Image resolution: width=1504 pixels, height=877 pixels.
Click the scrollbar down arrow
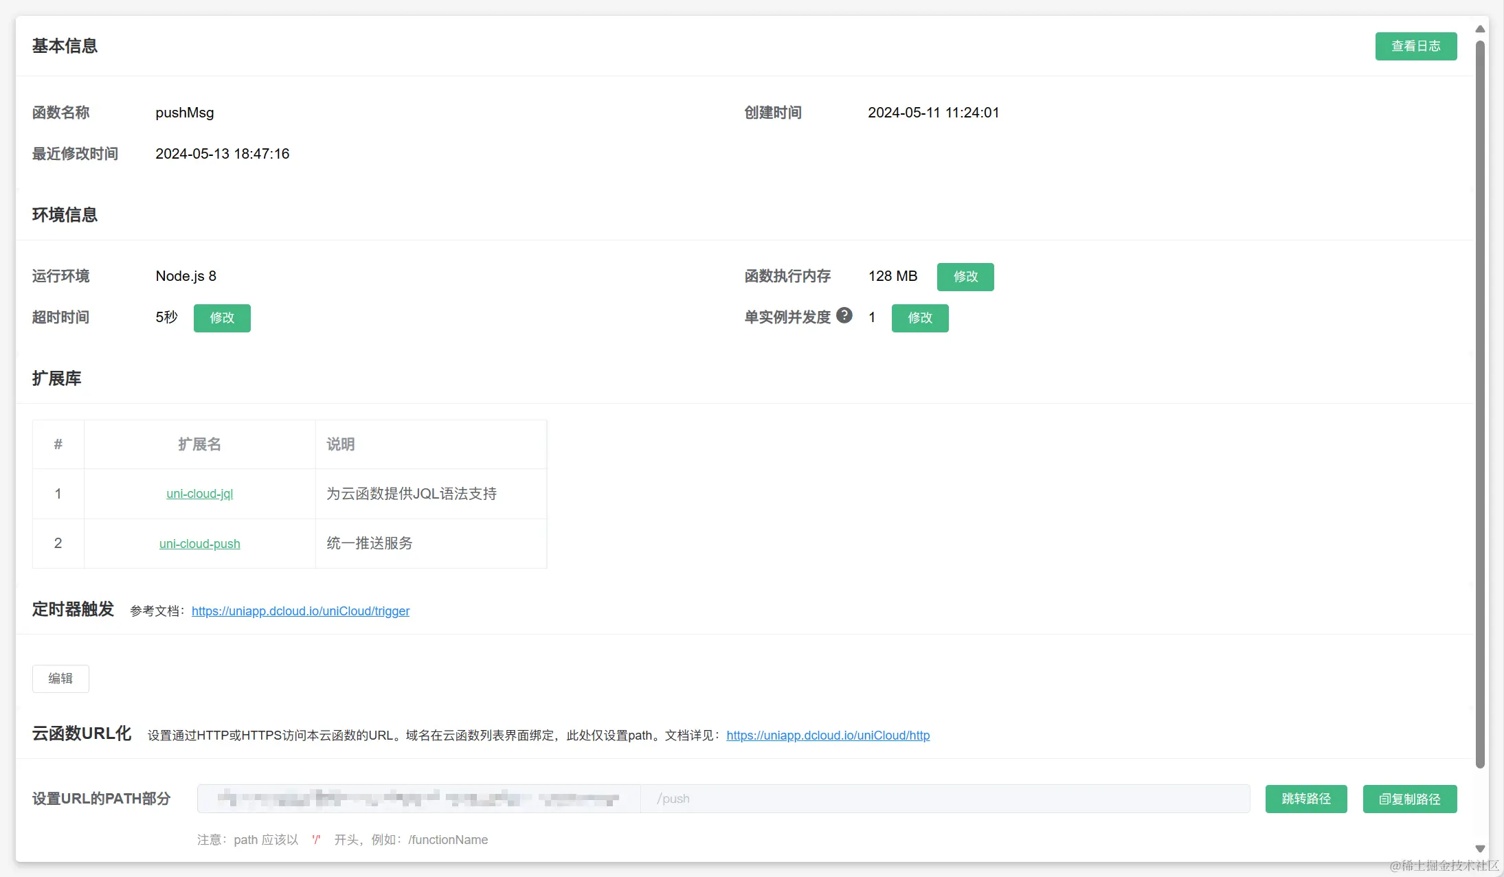(1480, 849)
